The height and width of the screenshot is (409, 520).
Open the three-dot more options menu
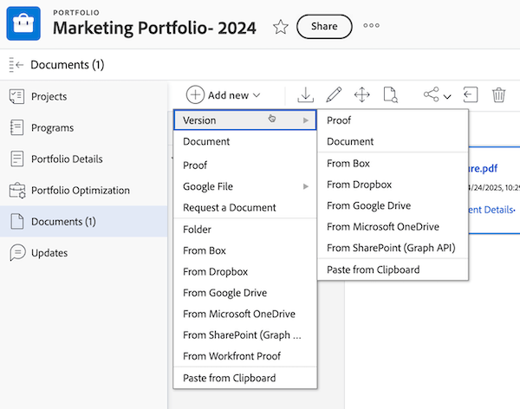point(372,26)
